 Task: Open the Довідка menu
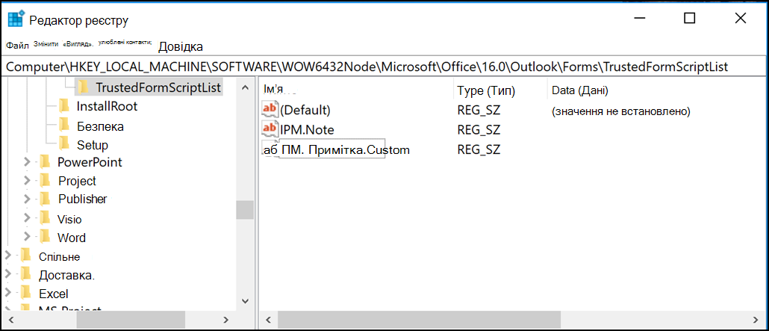(181, 46)
